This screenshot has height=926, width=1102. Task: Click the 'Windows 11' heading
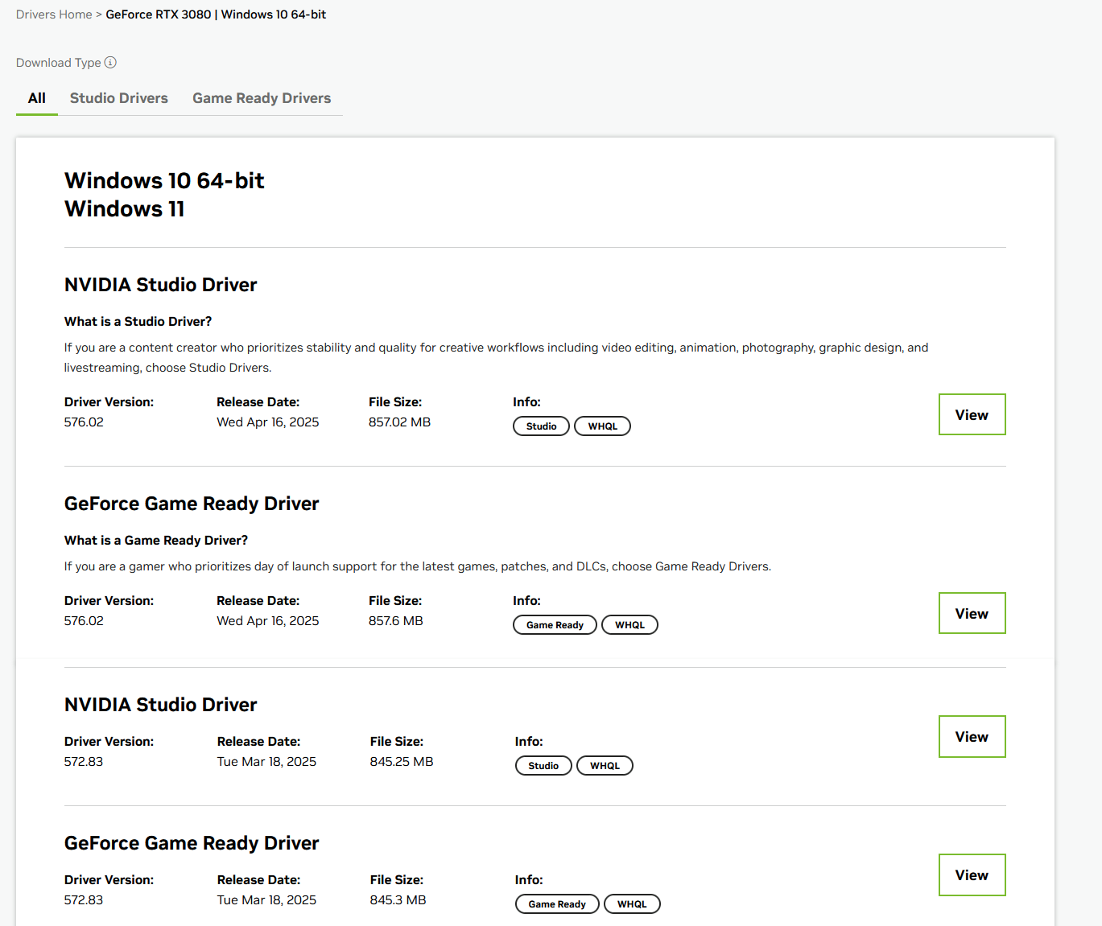coord(125,209)
